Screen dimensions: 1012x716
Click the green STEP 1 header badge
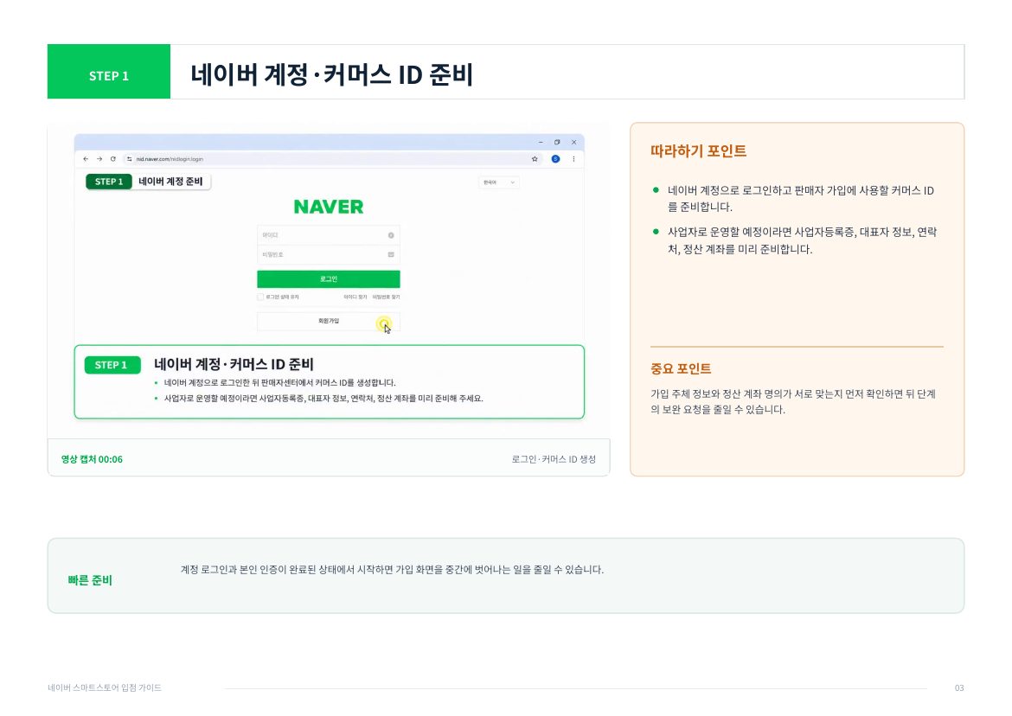[x=109, y=72]
